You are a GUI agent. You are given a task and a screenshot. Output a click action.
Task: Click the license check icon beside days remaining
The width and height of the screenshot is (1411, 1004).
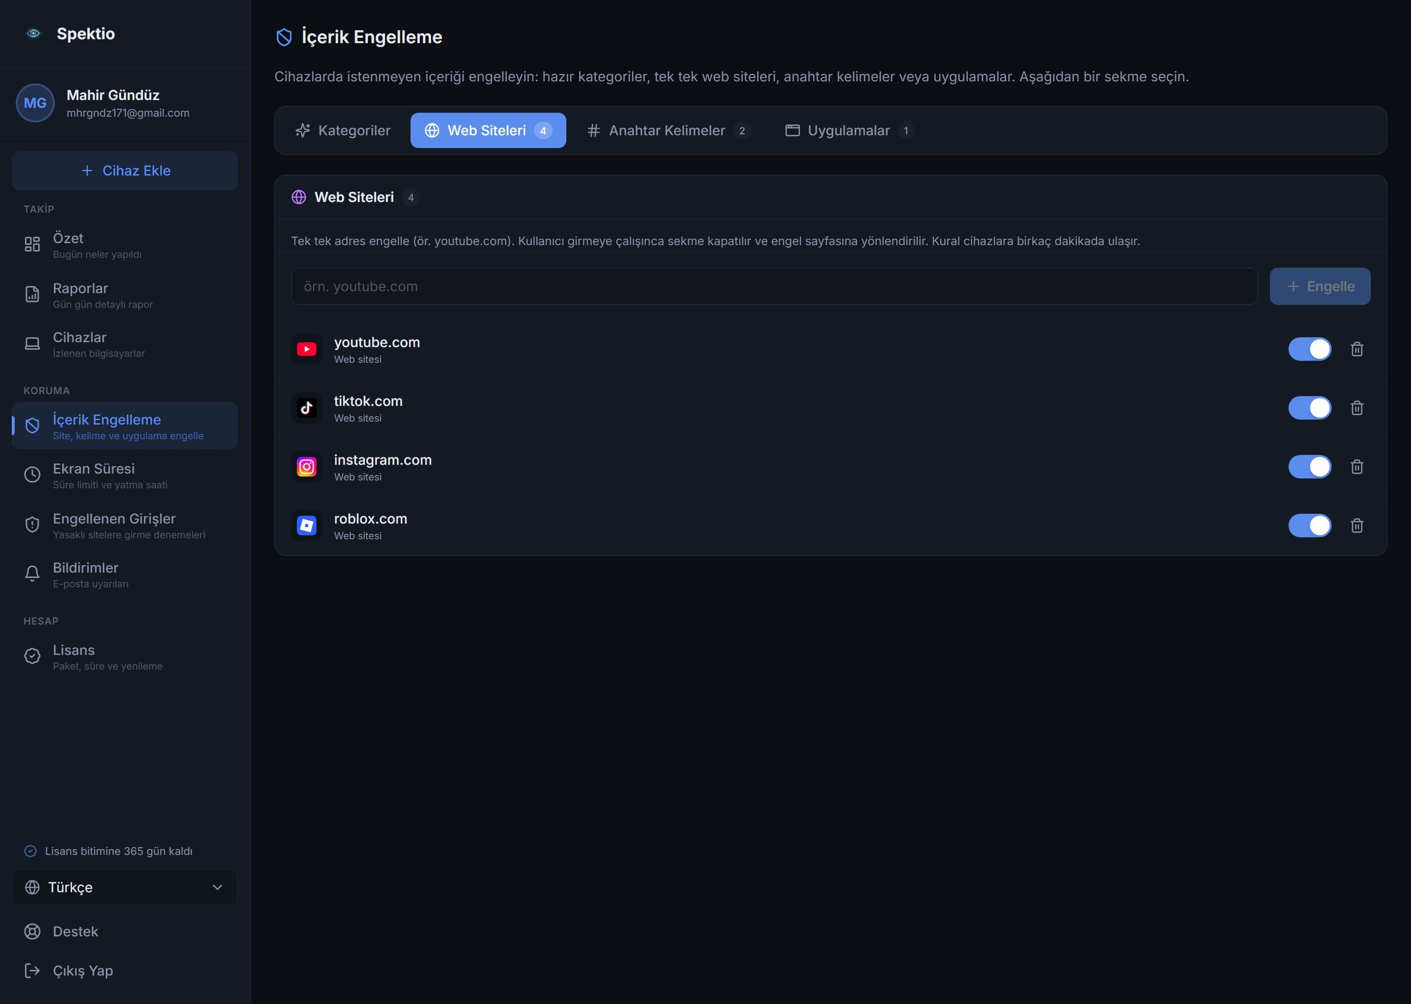30,852
